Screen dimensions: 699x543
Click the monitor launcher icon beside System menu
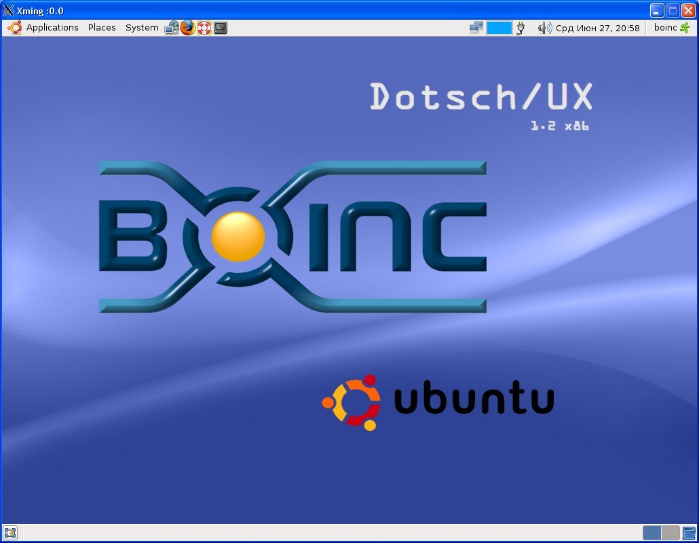tap(172, 27)
